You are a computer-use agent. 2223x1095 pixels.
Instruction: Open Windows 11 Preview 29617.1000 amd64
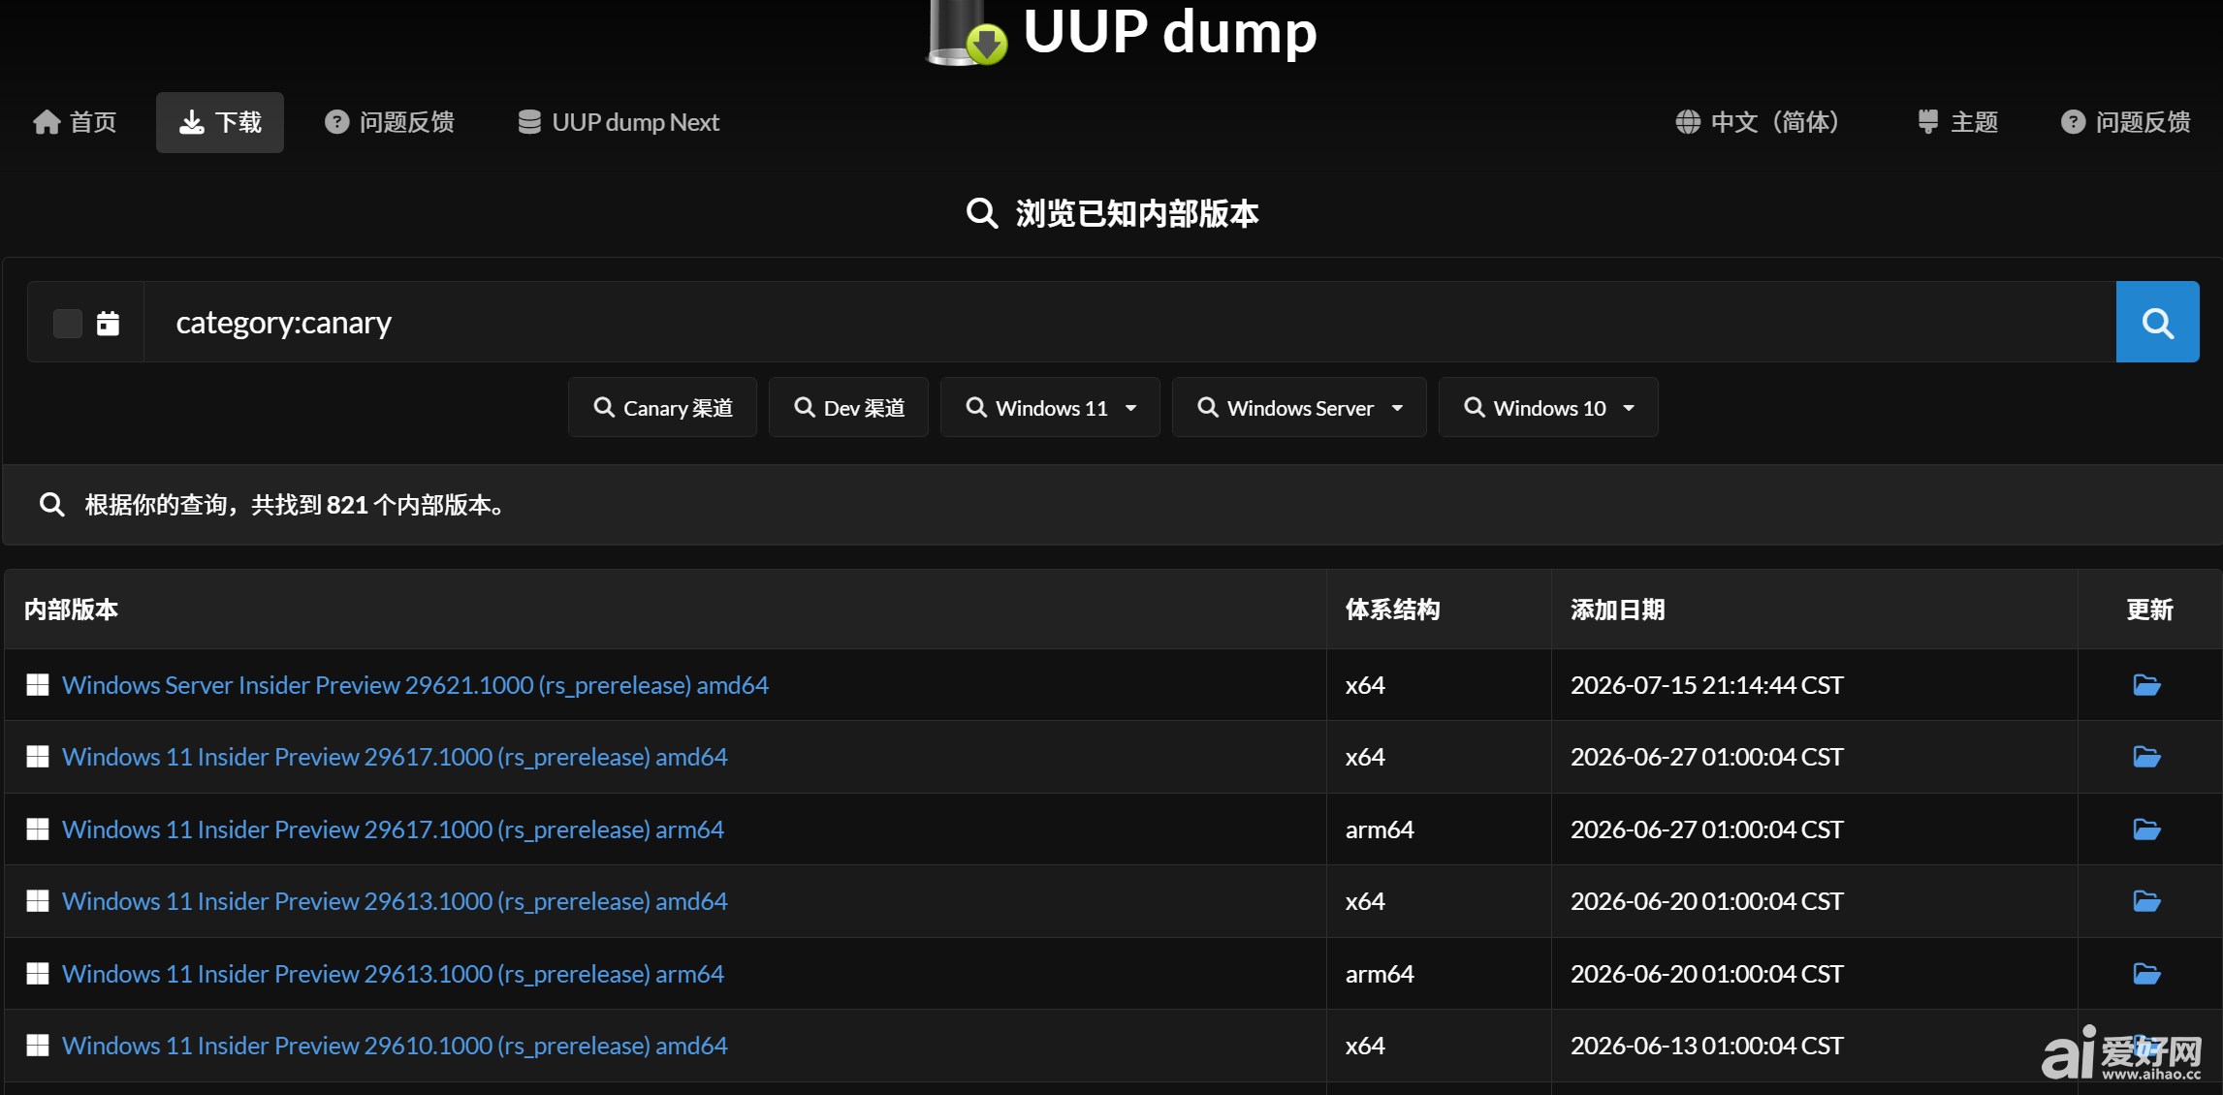point(395,757)
